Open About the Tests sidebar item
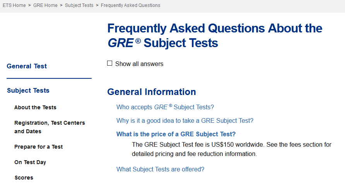 tap(35, 107)
